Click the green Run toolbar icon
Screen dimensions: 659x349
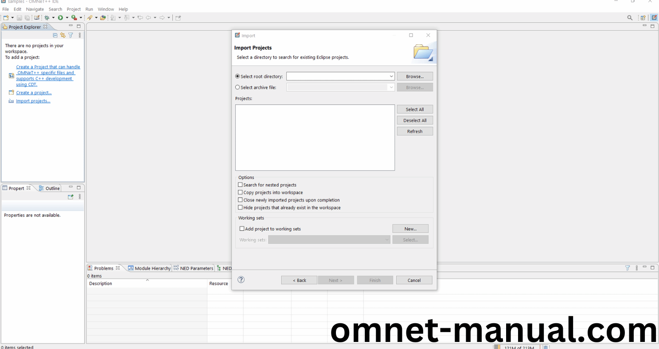click(x=60, y=18)
